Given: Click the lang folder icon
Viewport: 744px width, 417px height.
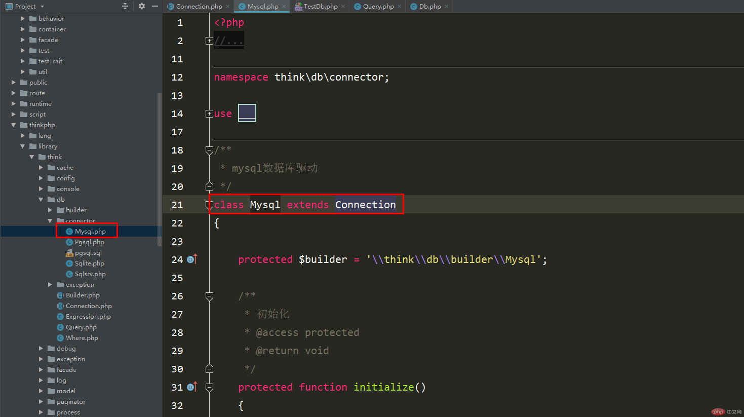Looking at the screenshot, I should click(x=33, y=136).
